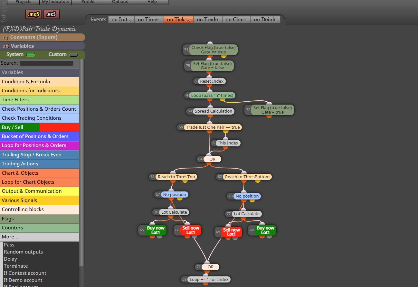Open the Options menu

120,2
